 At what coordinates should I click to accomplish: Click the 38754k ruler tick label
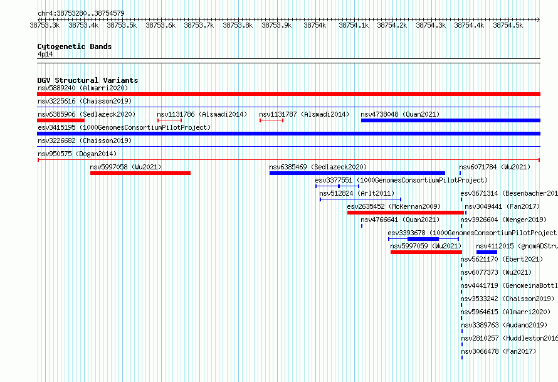315,25
